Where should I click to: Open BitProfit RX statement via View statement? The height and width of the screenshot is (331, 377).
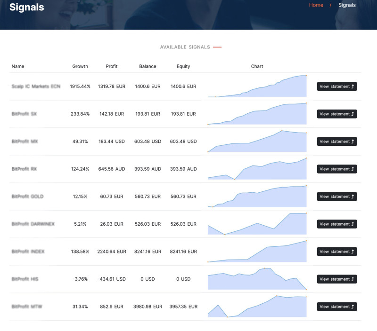(x=336, y=169)
